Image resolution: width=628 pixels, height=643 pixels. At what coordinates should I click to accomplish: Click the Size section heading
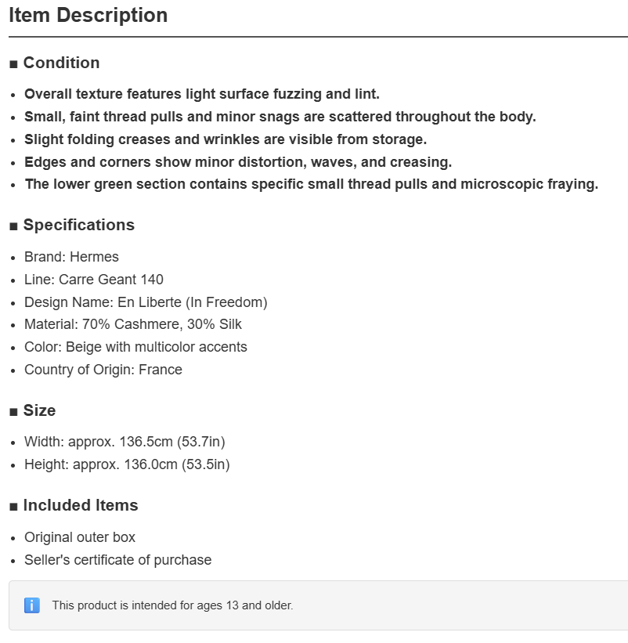click(39, 410)
